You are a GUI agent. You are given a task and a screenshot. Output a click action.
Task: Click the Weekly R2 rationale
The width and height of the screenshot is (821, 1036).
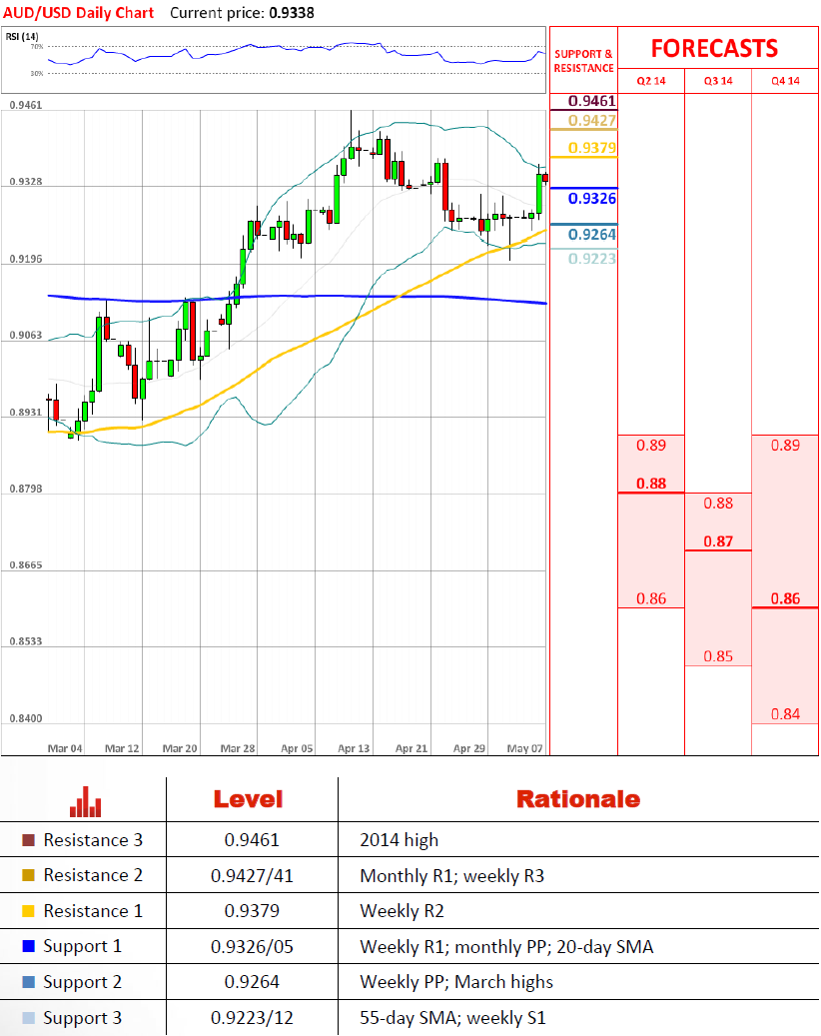click(x=402, y=911)
